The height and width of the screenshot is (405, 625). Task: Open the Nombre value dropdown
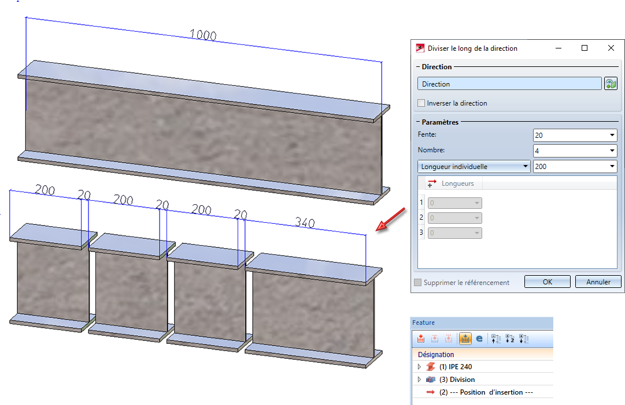(612, 151)
